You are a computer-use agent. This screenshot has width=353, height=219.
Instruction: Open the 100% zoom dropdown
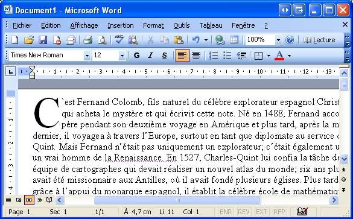(x=278, y=40)
